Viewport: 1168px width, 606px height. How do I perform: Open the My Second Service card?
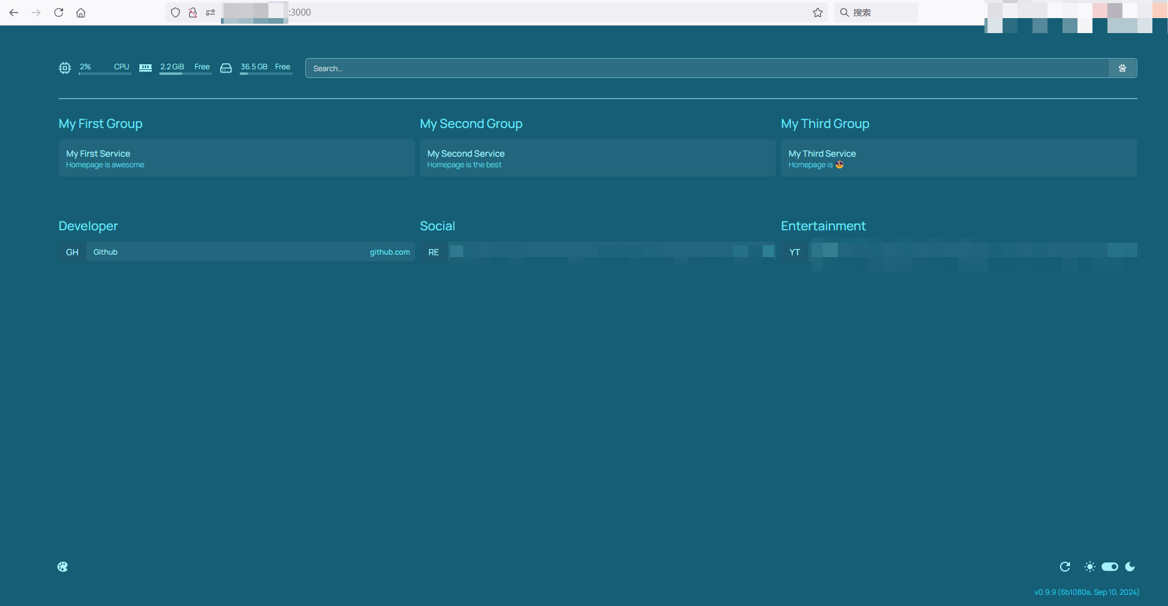(x=597, y=159)
